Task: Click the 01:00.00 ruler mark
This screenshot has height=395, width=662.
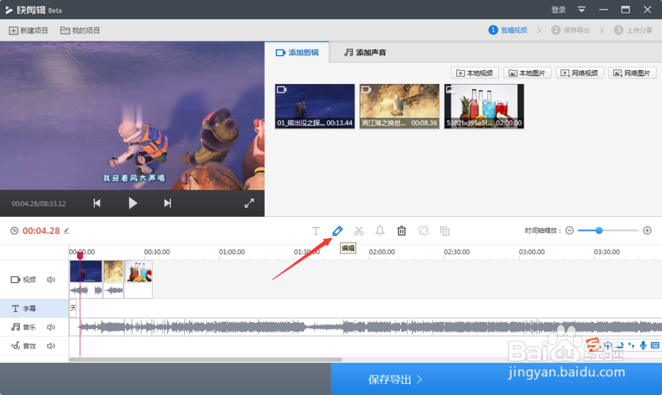Action: (x=232, y=251)
